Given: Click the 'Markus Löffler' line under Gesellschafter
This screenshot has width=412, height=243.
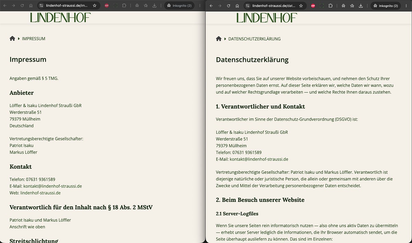Looking at the screenshot, I should (23, 152).
